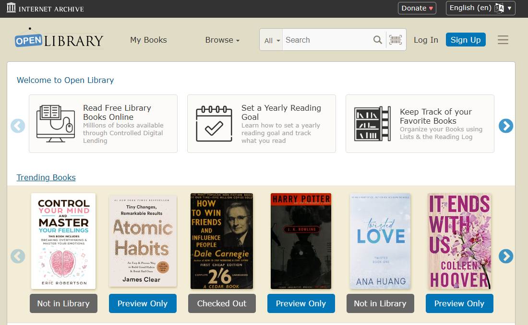Open barcode scanner search option
528x325 pixels.
point(395,40)
